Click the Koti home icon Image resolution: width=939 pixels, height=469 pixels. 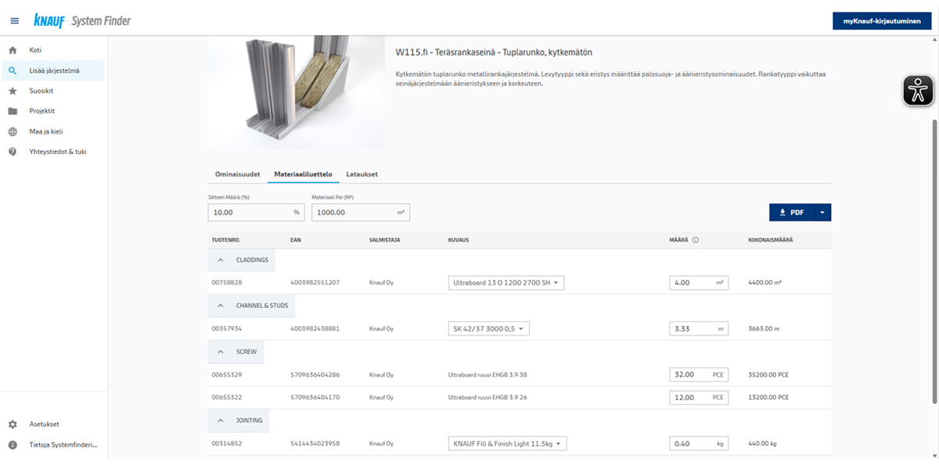click(13, 50)
